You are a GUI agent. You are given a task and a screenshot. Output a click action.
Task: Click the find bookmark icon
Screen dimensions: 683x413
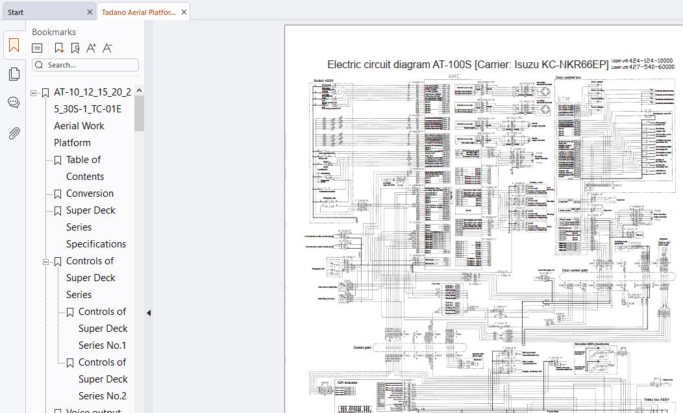coord(75,48)
